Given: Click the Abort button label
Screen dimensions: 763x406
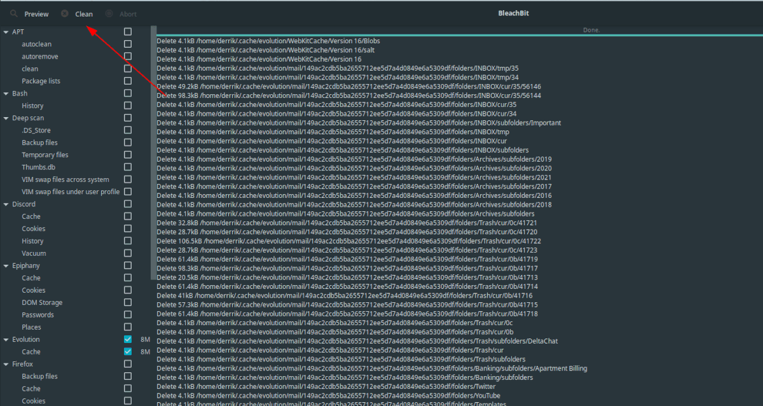Looking at the screenshot, I should (x=128, y=14).
